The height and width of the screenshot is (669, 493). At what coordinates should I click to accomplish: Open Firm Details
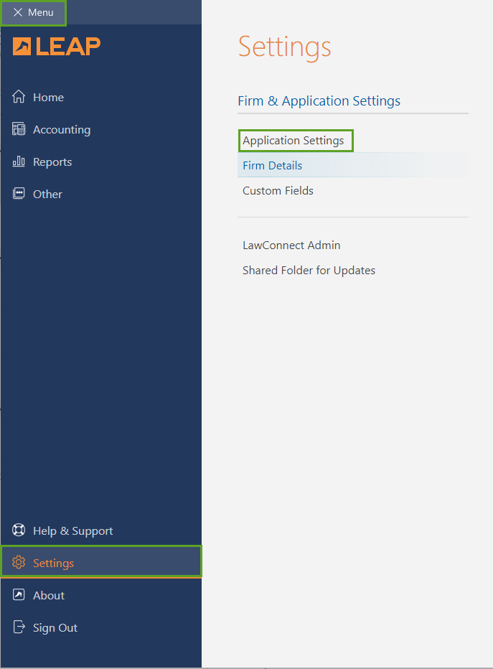pyautogui.click(x=273, y=165)
